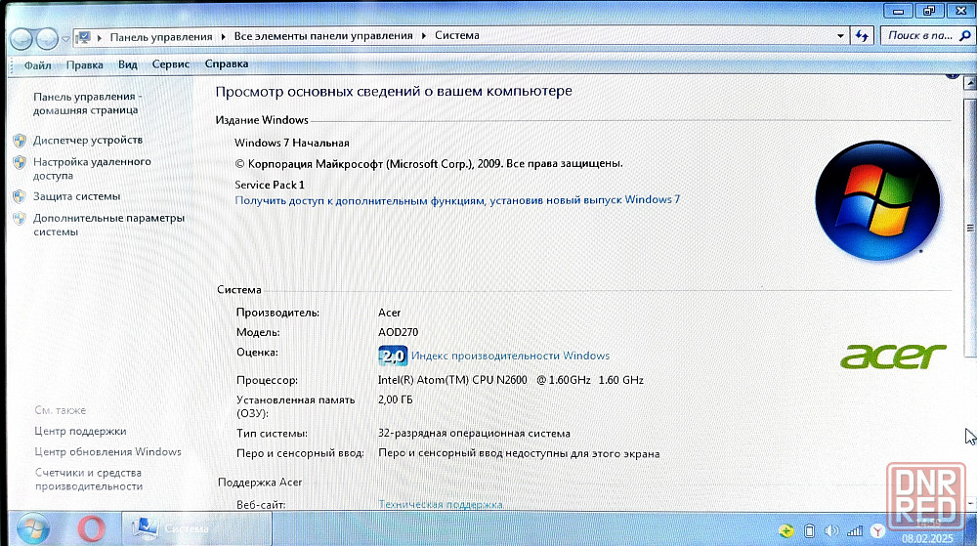This screenshot has height=546, width=977.
Task: Click the vertical scrollbar thumb
Action: (x=969, y=228)
